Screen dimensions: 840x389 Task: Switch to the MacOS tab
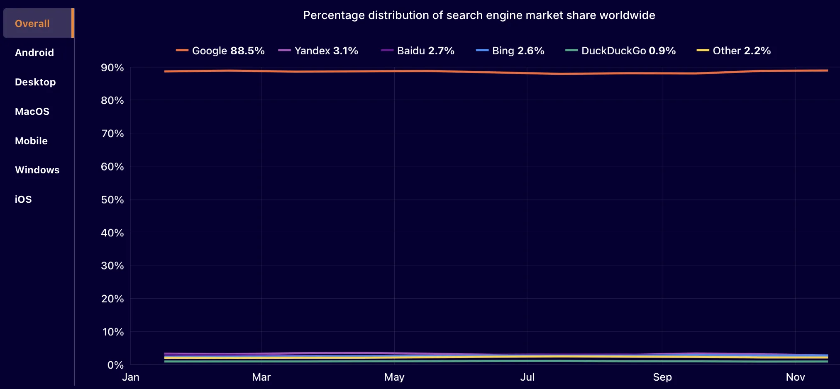[32, 112]
